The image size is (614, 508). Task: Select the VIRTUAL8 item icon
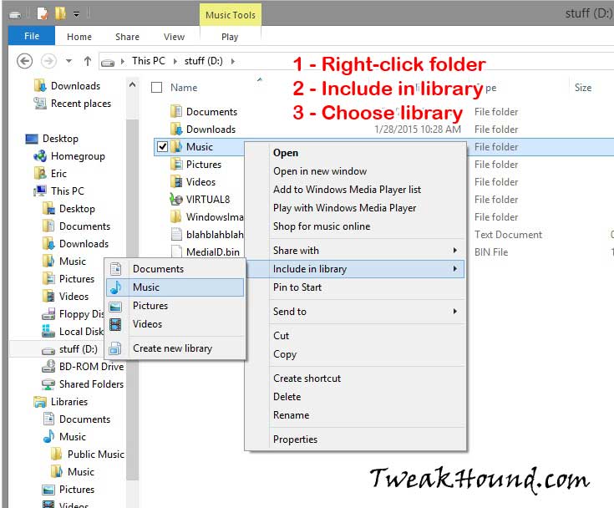tap(176, 199)
